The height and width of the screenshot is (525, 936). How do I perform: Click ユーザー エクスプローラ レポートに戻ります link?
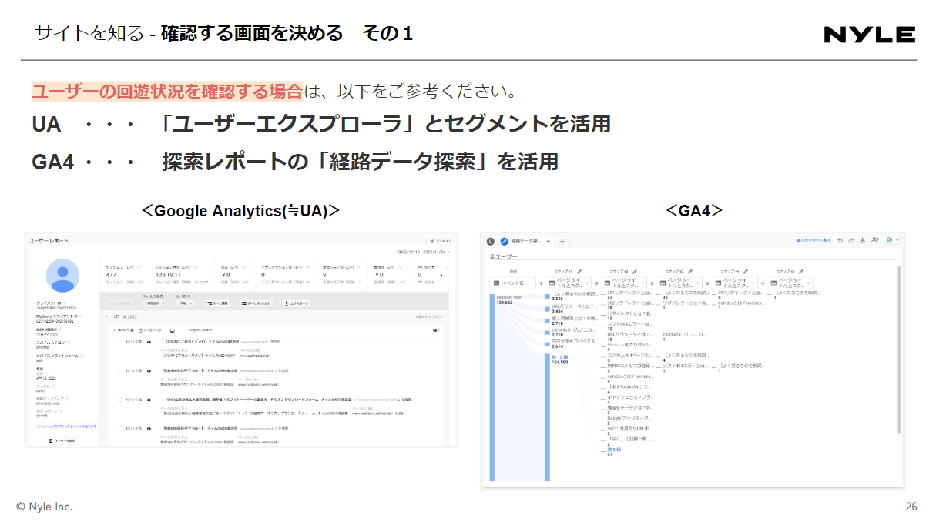pos(66,426)
